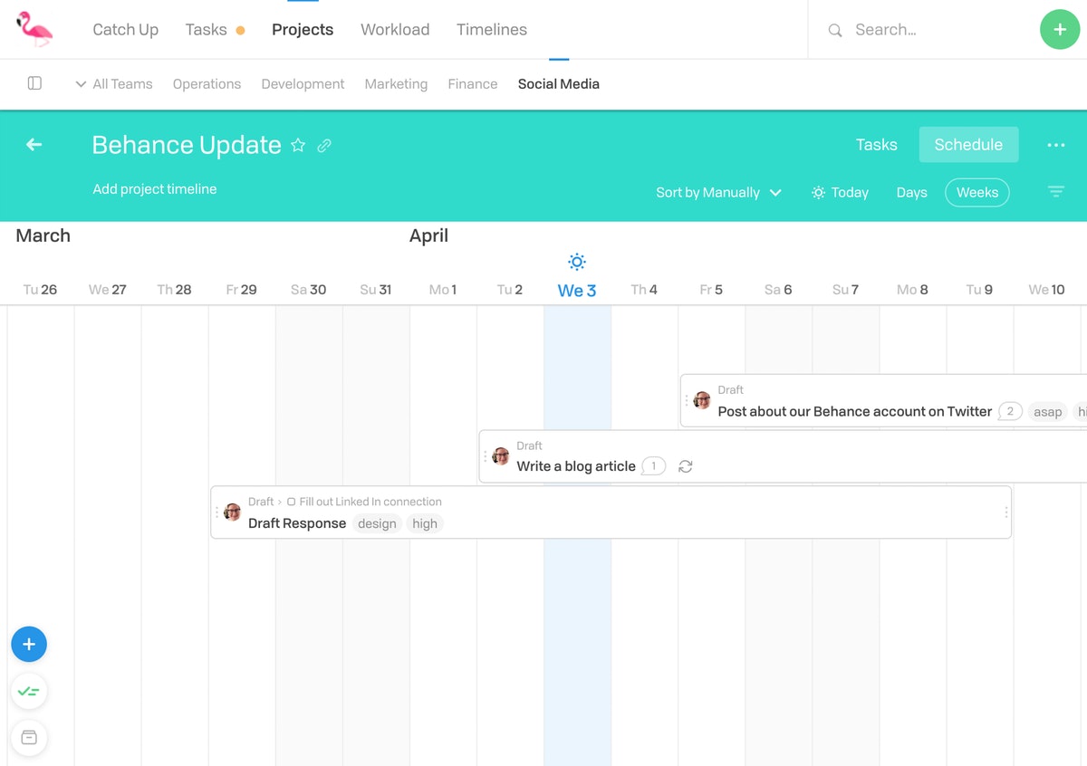Select the Social Media team
The image size is (1087, 766).
(x=559, y=83)
